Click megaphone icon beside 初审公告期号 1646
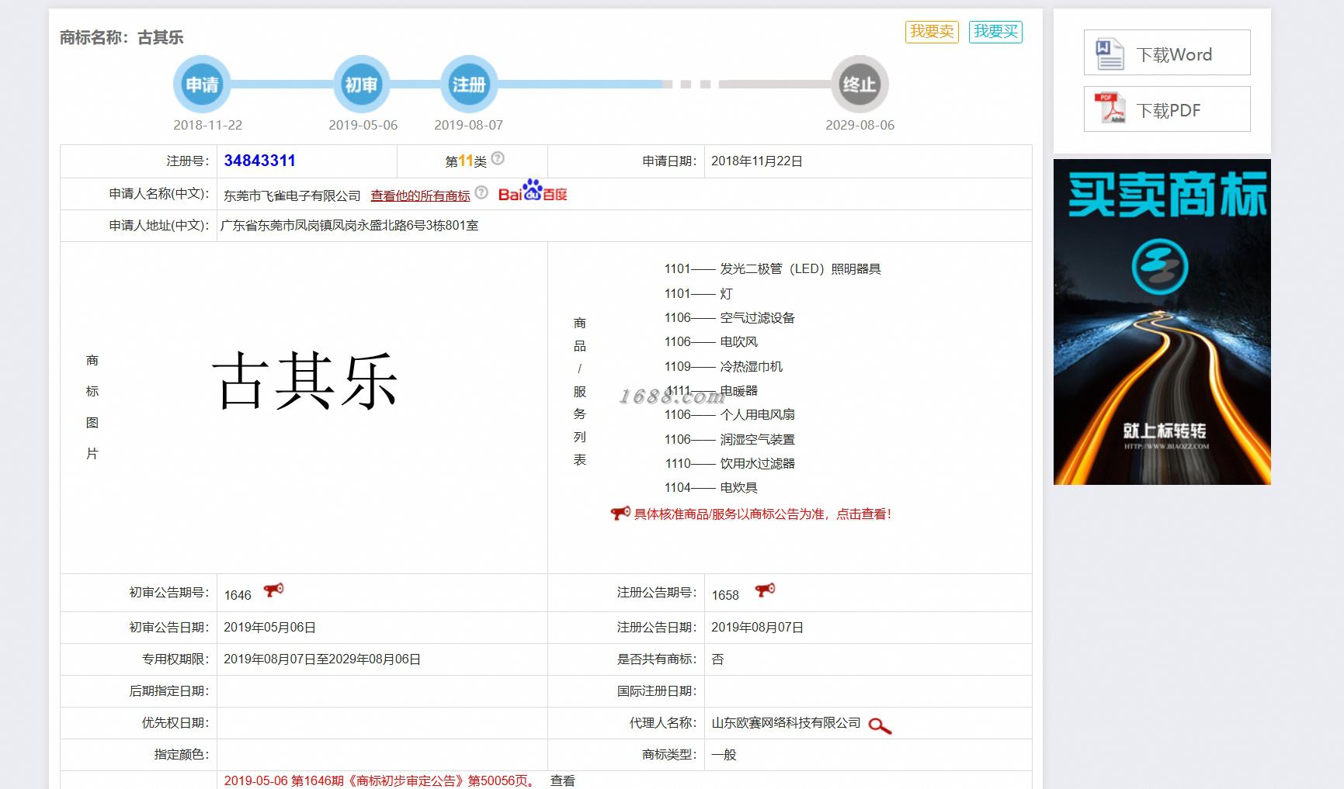 click(274, 590)
